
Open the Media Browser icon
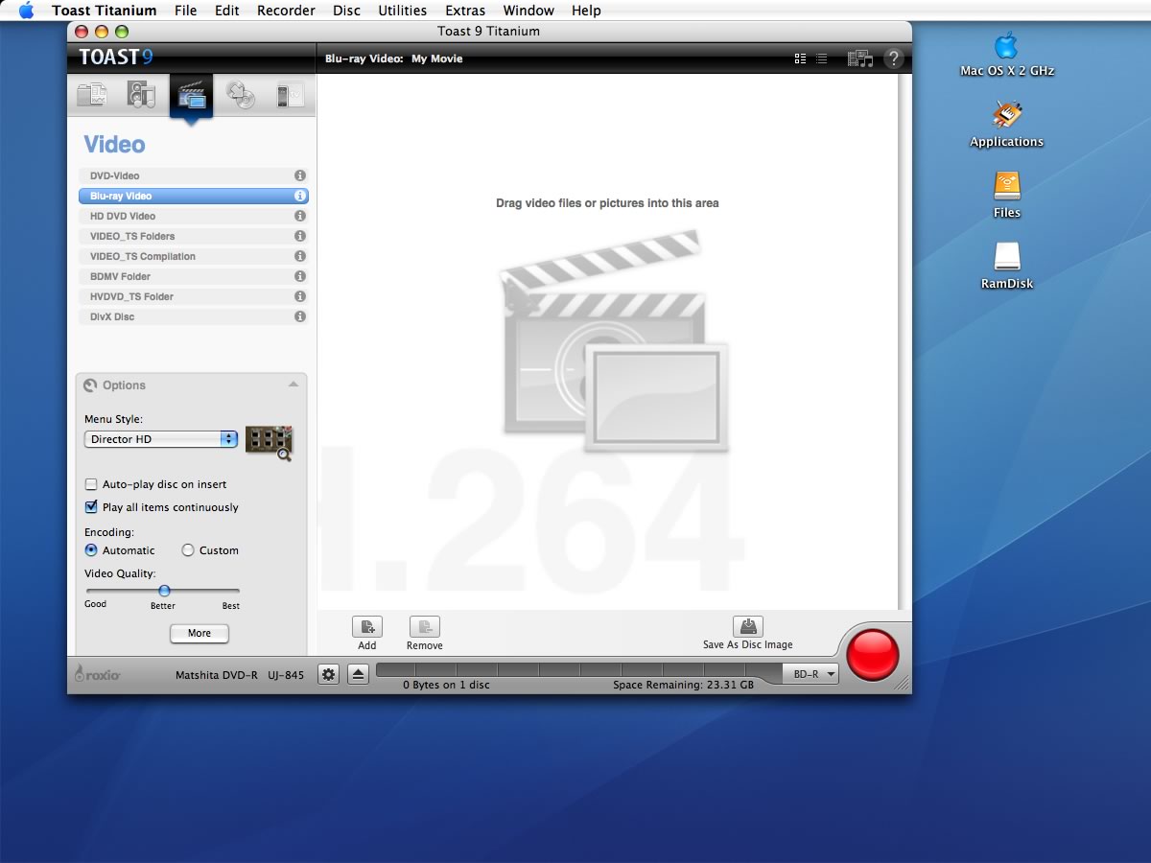point(859,58)
